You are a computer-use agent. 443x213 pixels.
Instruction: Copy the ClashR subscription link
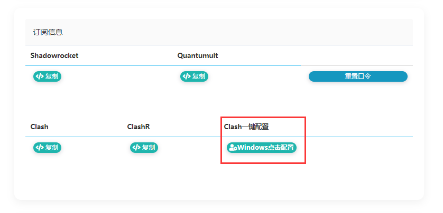click(x=144, y=148)
